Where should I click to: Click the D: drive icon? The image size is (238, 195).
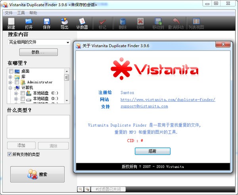coord(29,99)
